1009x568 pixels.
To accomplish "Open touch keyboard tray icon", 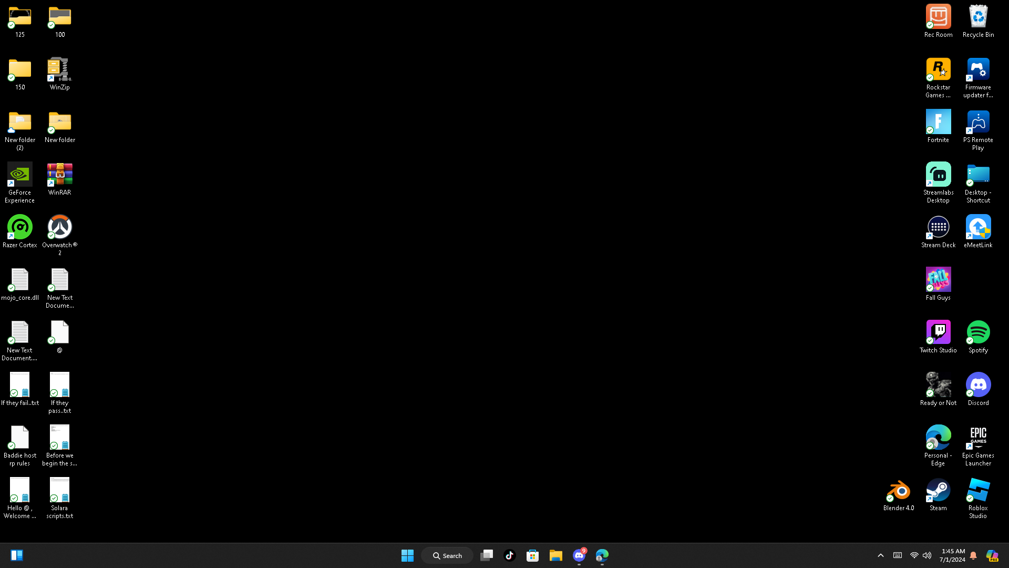I will point(898,555).
